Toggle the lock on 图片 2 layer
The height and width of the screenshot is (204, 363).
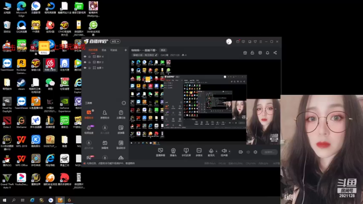[x=89, y=62]
